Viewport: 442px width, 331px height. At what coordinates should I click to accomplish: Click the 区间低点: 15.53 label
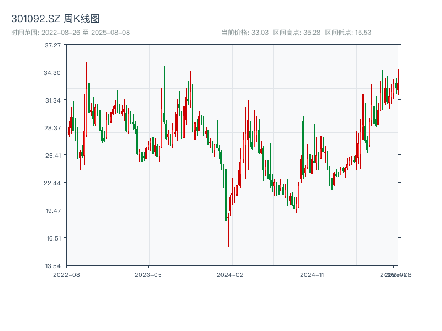click(348, 33)
